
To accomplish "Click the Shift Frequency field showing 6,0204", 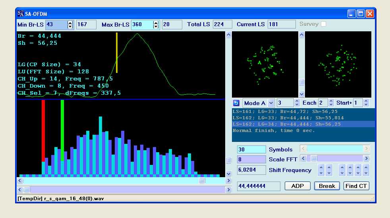I will (251, 170).
